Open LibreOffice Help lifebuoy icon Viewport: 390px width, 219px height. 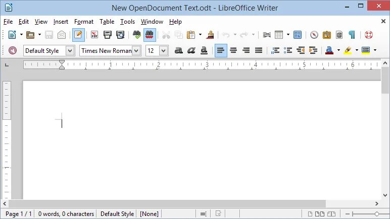tap(369, 35)
